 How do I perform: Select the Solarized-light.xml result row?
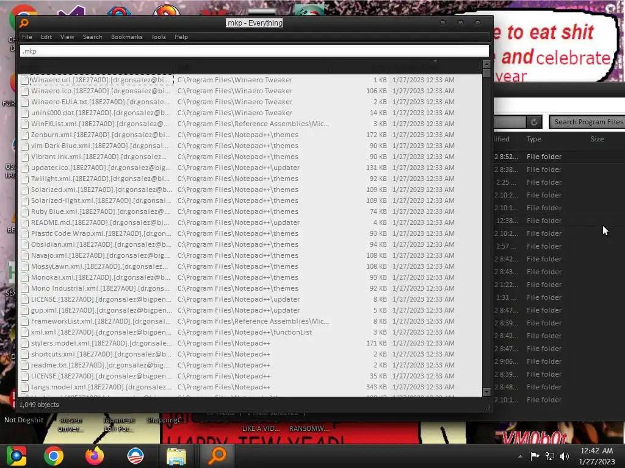[250, 200]
